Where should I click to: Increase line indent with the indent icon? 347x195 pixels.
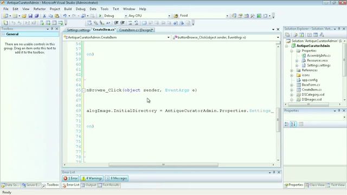(x=123, y=23)
